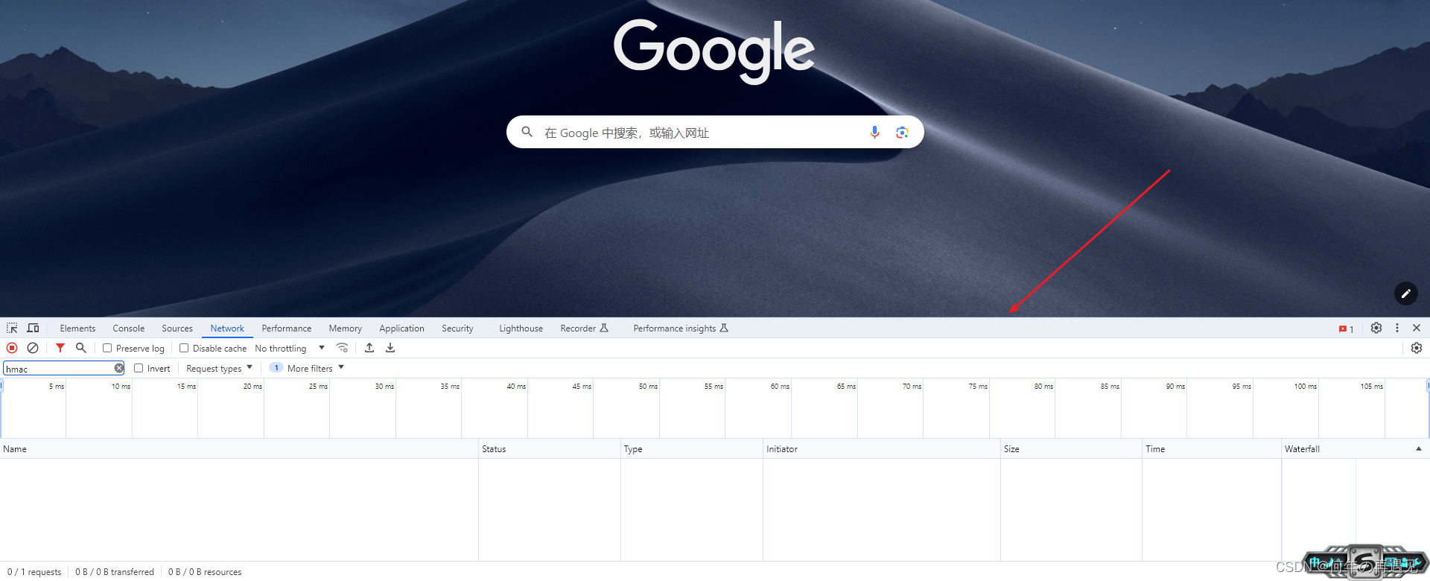Click the 0 B / 0 B transferred text

pos(115,572)
